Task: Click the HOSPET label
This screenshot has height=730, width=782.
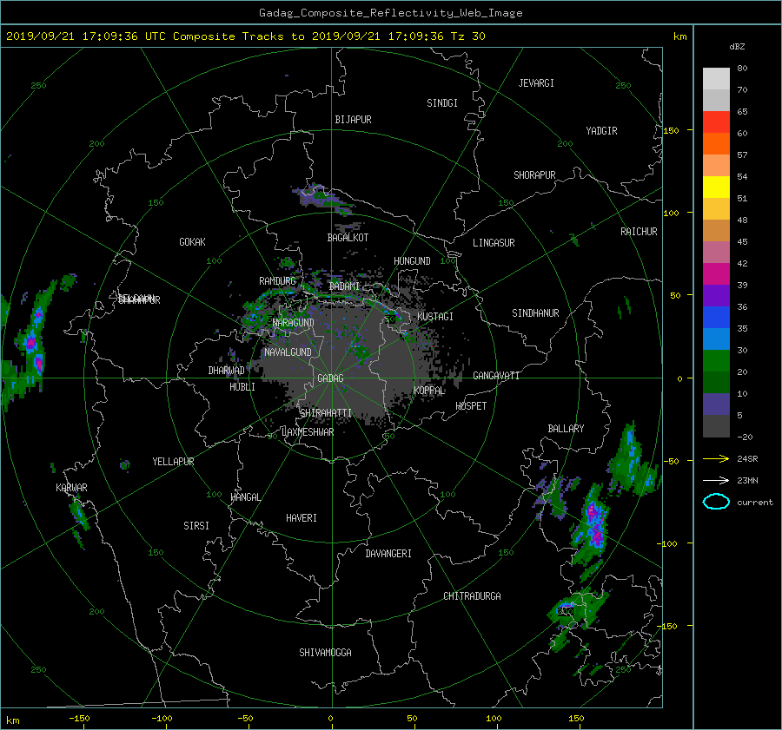Action: coord(471,406)
